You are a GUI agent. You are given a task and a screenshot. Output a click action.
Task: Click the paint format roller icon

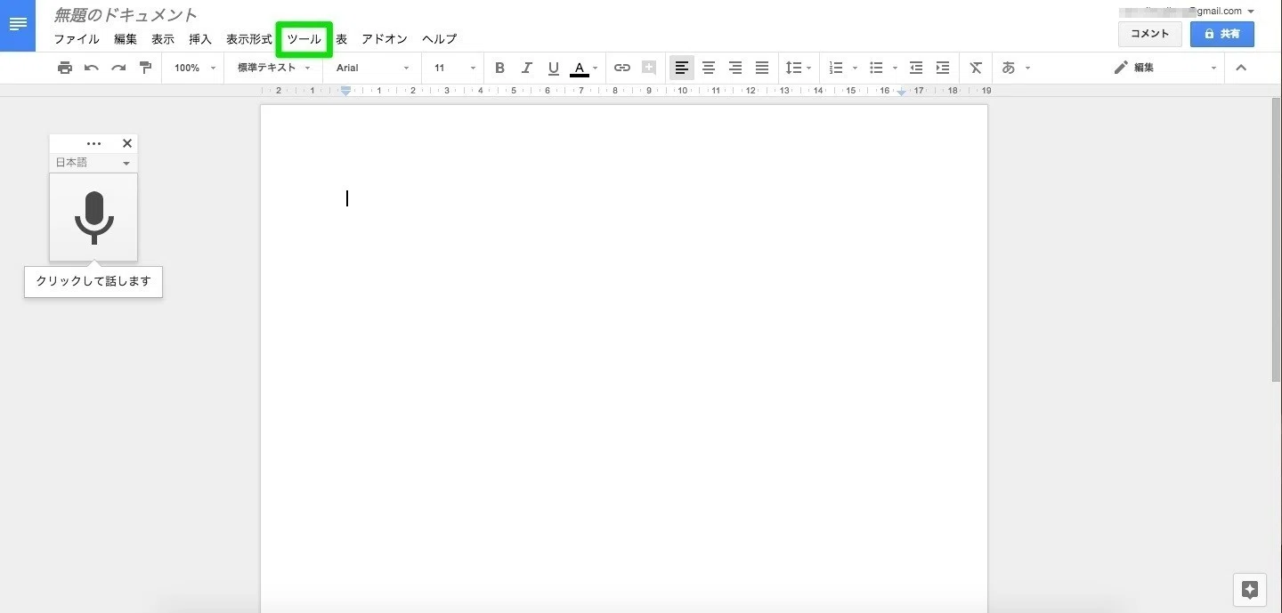tap(145, 68)
